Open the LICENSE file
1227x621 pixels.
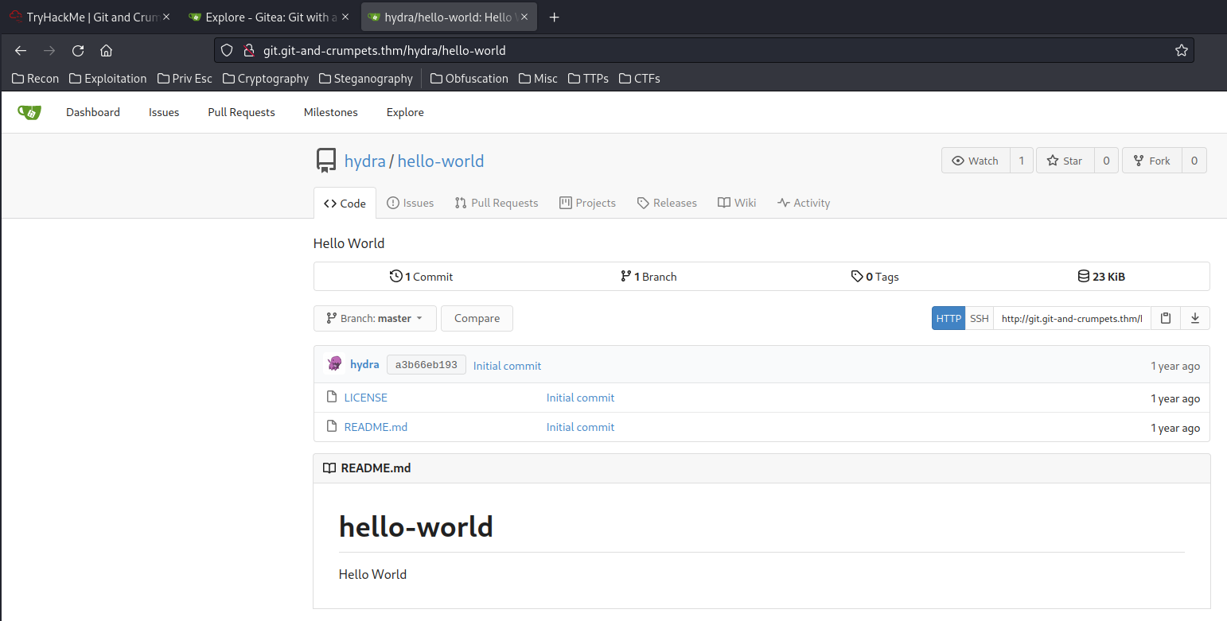pos(366,398)
